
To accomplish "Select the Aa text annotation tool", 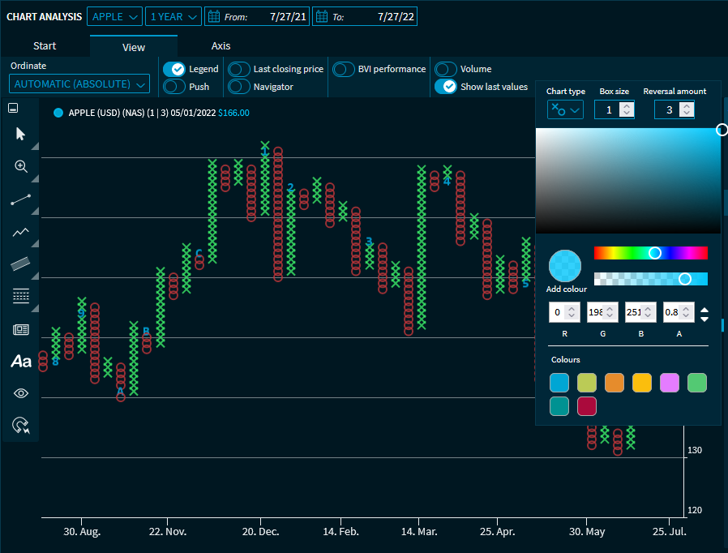I will pos(21,362).
